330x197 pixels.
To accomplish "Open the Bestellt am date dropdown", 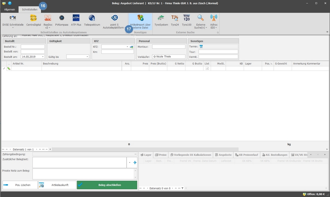I will pos(43,57).
